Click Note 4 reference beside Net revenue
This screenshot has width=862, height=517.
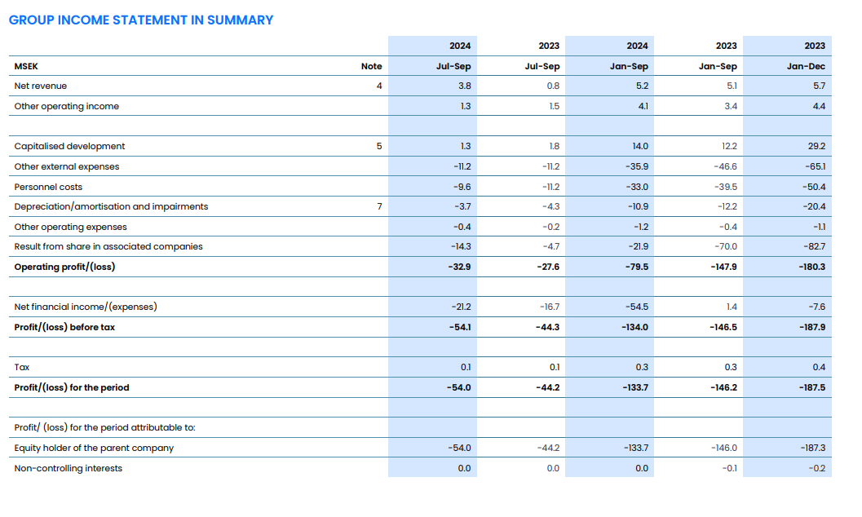pyautogui.click(x=378, y=86)
